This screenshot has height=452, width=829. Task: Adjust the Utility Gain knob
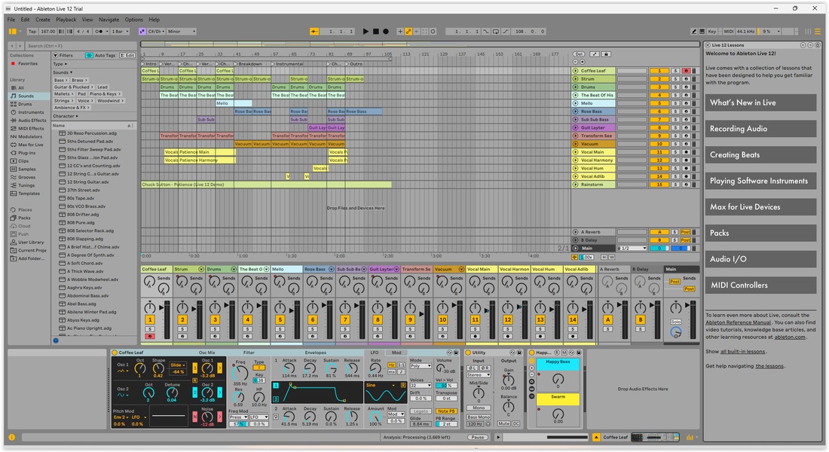509,379
